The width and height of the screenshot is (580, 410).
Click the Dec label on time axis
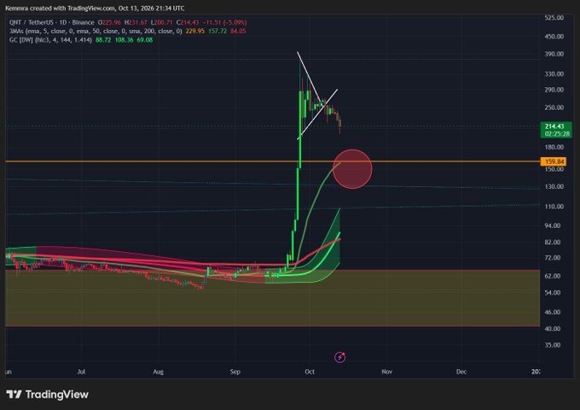click(x=461, y=372)
